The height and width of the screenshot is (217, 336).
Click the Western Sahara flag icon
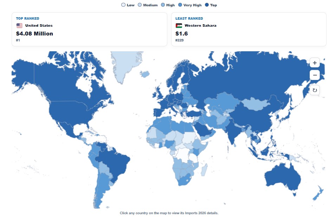pos(179,26)
